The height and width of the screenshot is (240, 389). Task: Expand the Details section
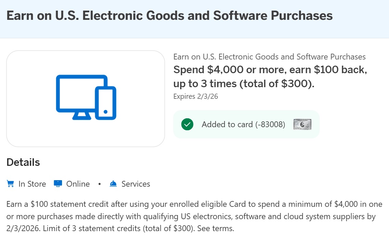pyautogui.click(x=23, y=162)
